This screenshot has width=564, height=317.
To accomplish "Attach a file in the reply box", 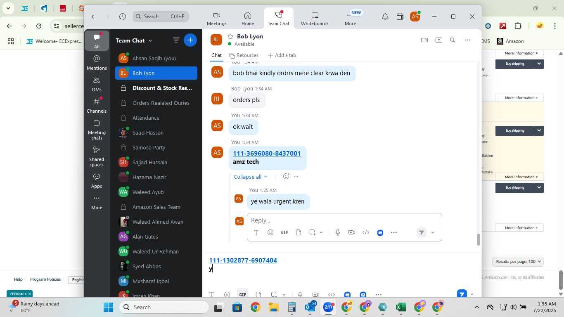I will (x=299, y=232).
